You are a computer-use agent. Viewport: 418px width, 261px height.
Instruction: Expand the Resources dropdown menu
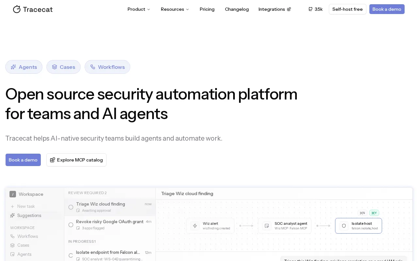point(175,9)
